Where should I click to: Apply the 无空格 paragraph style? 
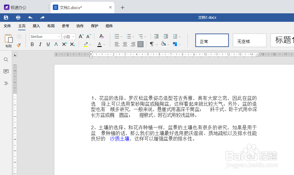249,40
